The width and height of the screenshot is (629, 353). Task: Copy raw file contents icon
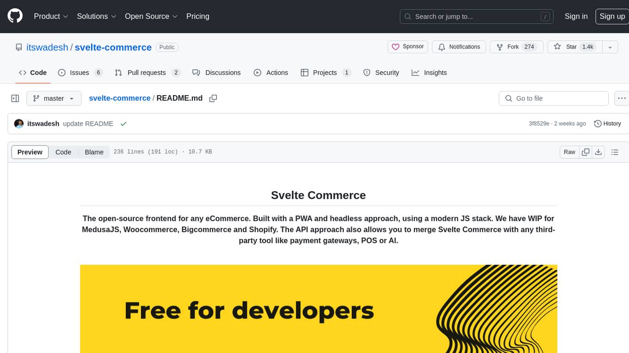[586, 152]
